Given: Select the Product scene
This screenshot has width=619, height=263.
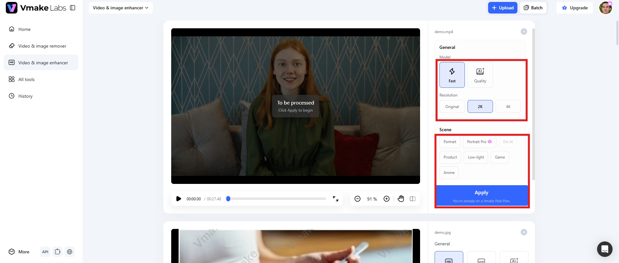Looking at the screenshot, I should pyautogui.click(x=450, y=157).
